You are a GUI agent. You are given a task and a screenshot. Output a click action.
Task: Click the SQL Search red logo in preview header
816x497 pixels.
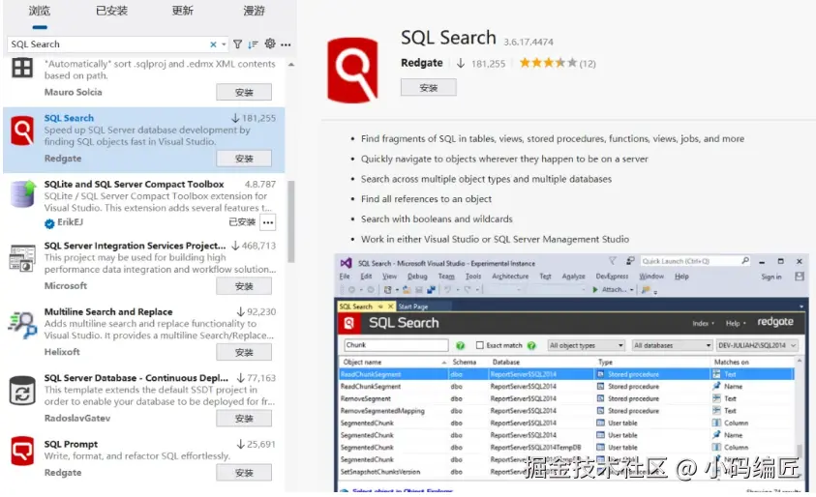(x=349, y=323)
